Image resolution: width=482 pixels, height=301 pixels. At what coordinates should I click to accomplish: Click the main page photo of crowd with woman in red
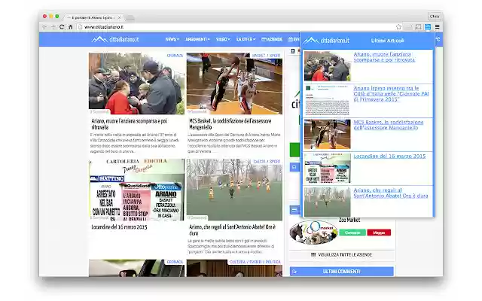pyautogui.click(x=136, y=84)
